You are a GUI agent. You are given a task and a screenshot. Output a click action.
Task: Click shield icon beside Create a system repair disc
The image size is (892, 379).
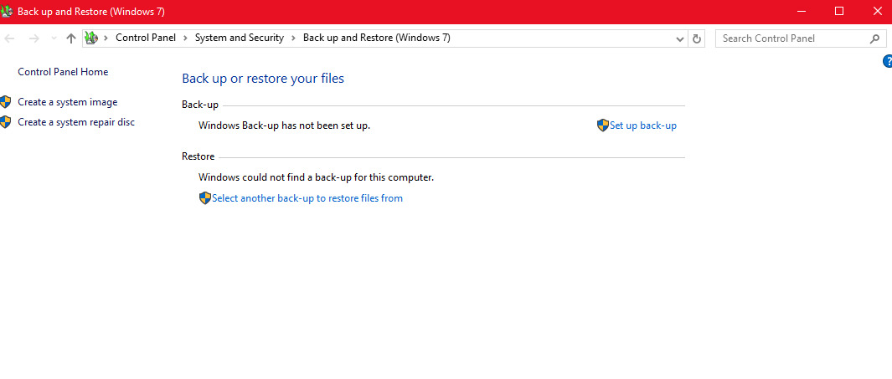6,122
